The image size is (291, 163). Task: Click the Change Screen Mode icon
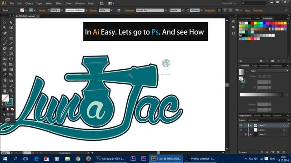(7, 120)
